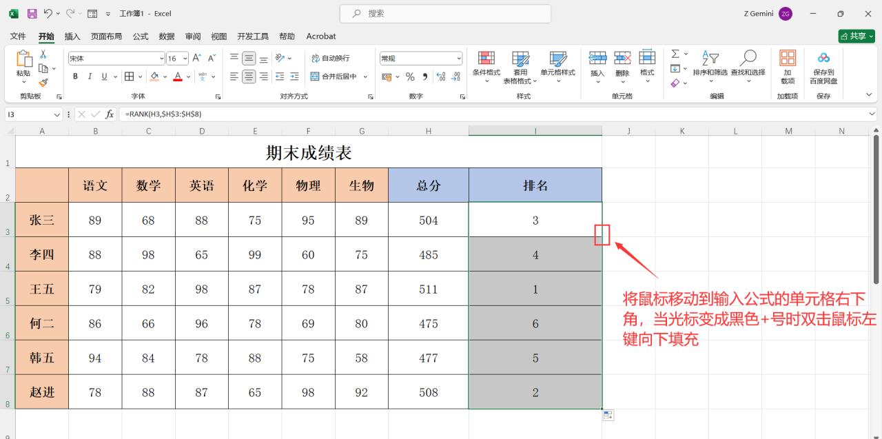
Task: Toggle Underline formatting
Action: [x=105, y=76]
